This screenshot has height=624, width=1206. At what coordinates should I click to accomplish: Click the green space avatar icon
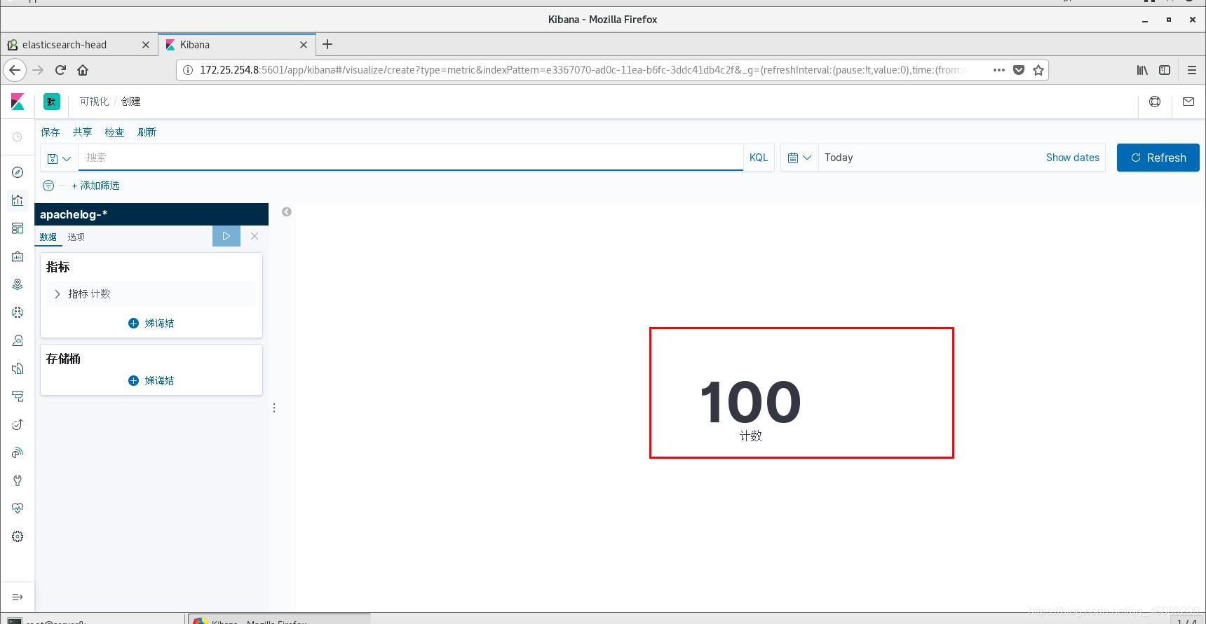tap(51, 102)
